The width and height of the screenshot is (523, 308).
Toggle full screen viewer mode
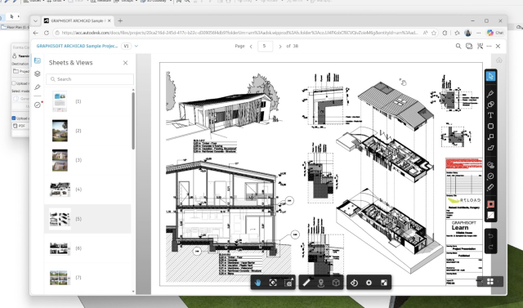click(383, 283)
